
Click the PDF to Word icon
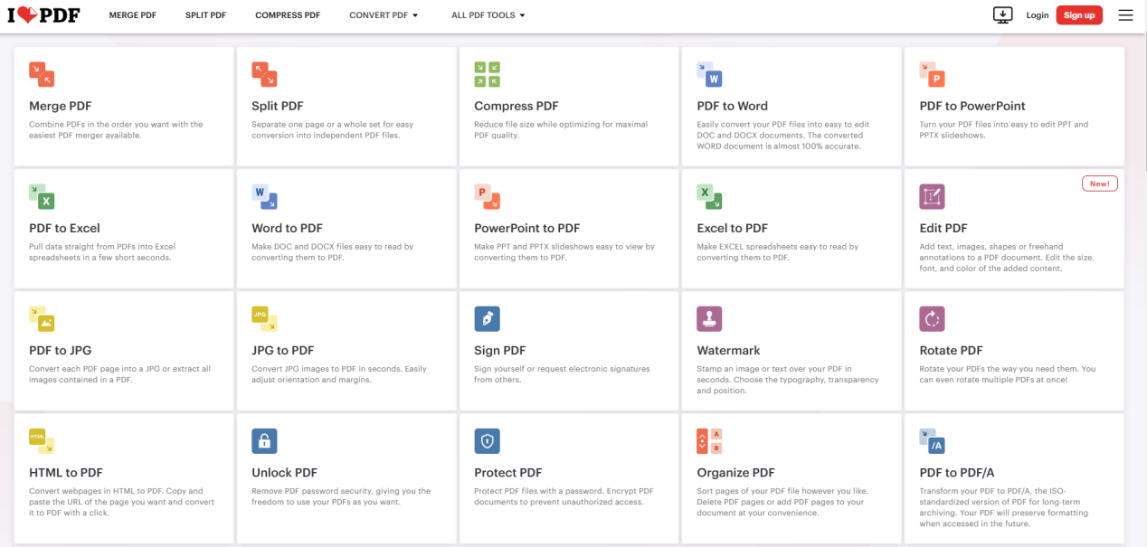(x=709, y=74)
